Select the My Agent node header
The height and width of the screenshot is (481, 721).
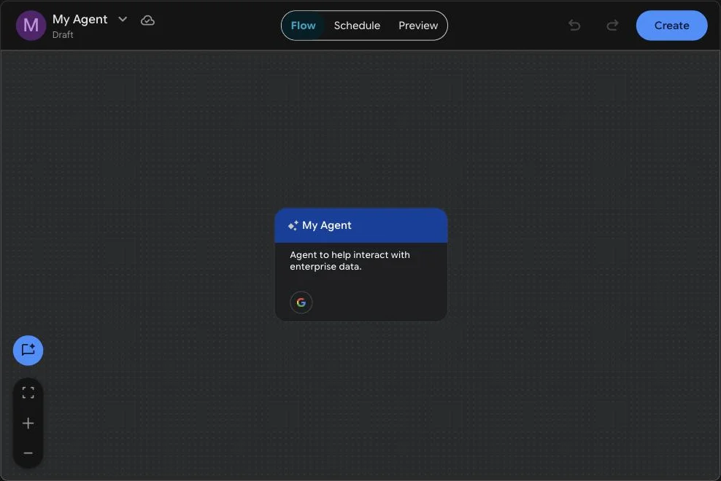click(x=361, y=226)
